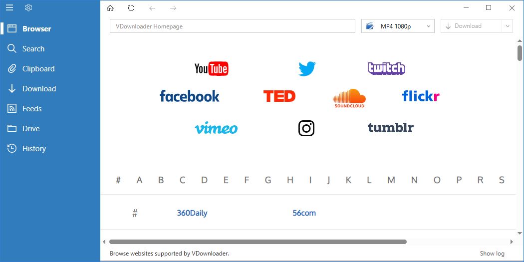
Task: Jump to index letter L
Action: click(369, 180)
